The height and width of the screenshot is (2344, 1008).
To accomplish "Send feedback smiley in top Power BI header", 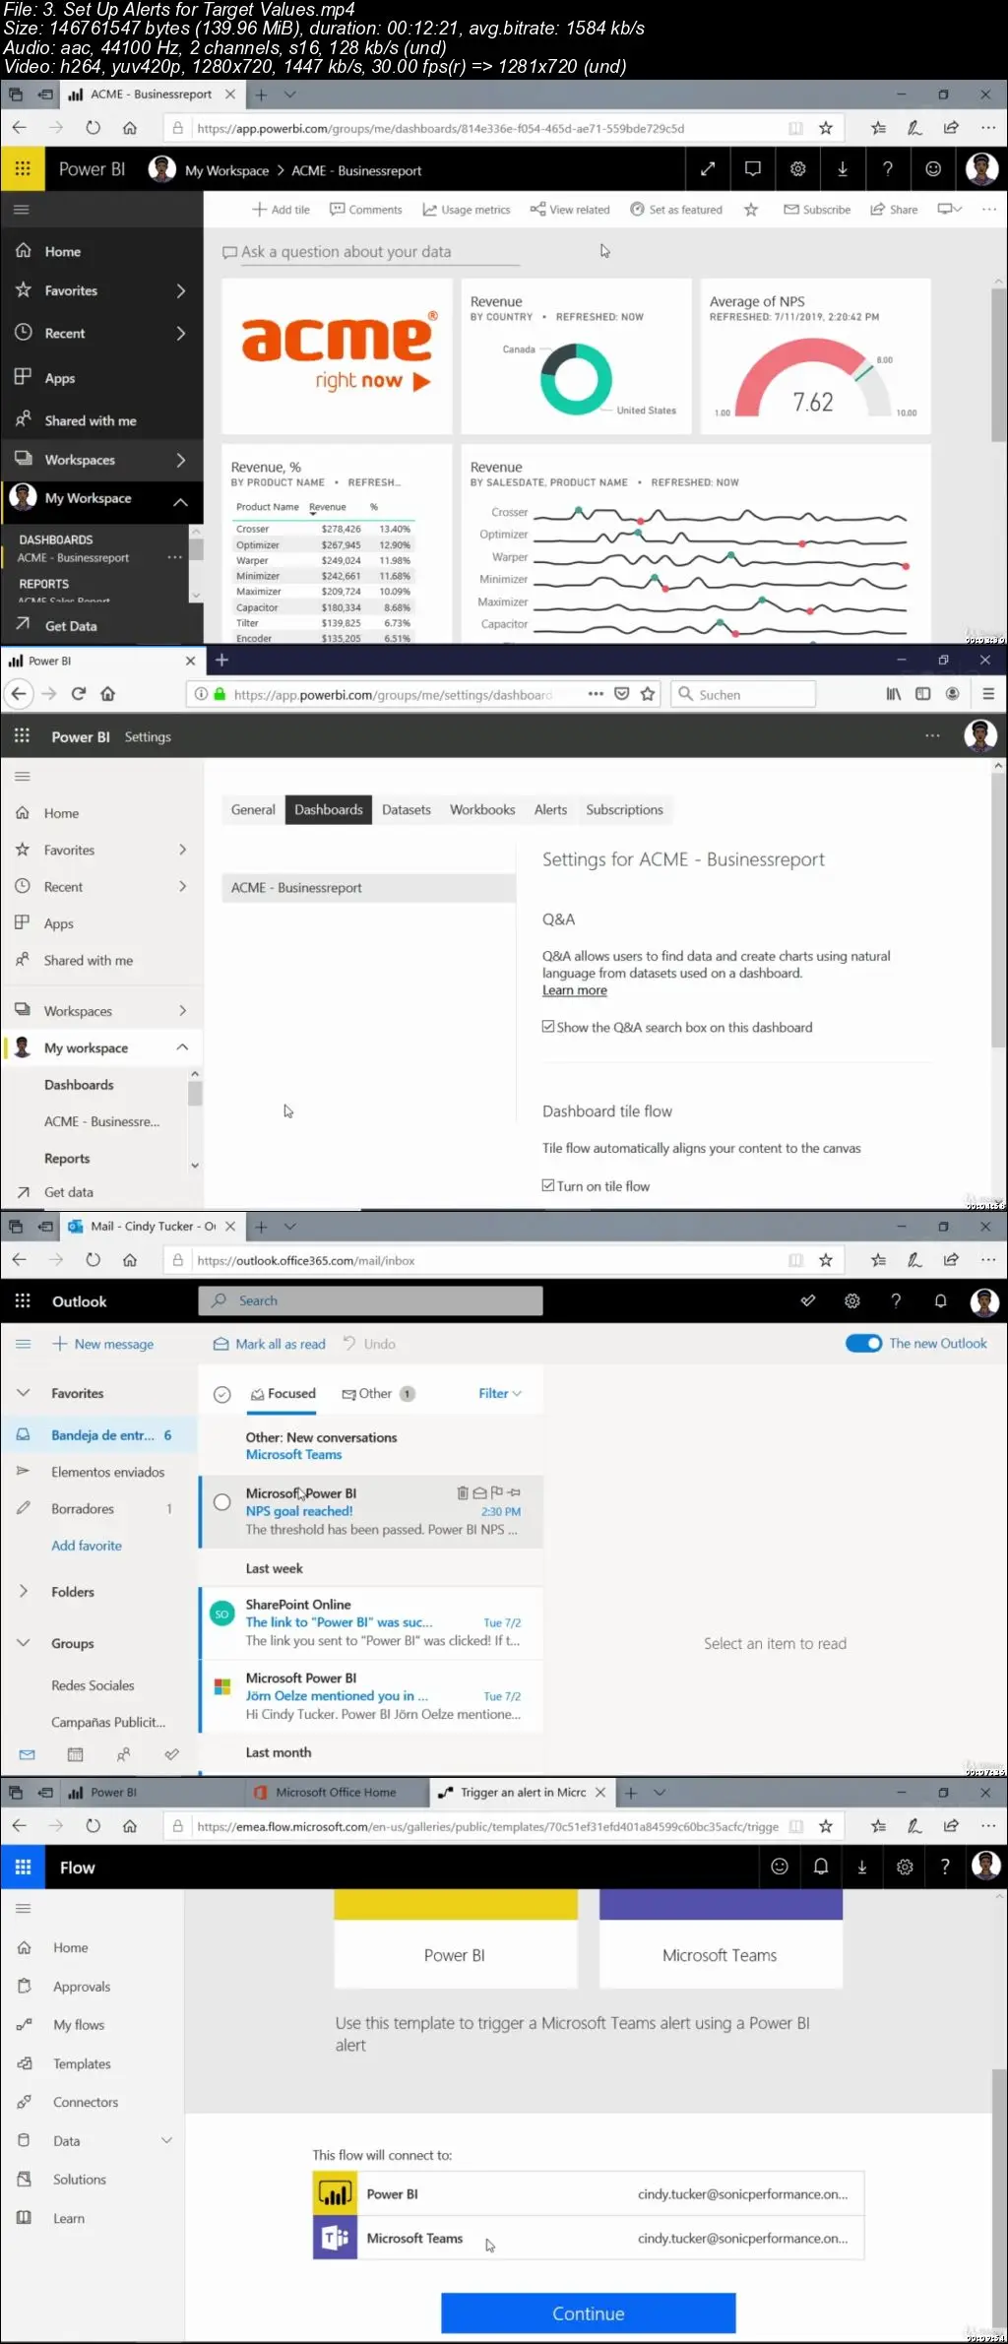I will (933, 169).
